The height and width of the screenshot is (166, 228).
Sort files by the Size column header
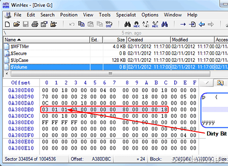pos(115,40)
